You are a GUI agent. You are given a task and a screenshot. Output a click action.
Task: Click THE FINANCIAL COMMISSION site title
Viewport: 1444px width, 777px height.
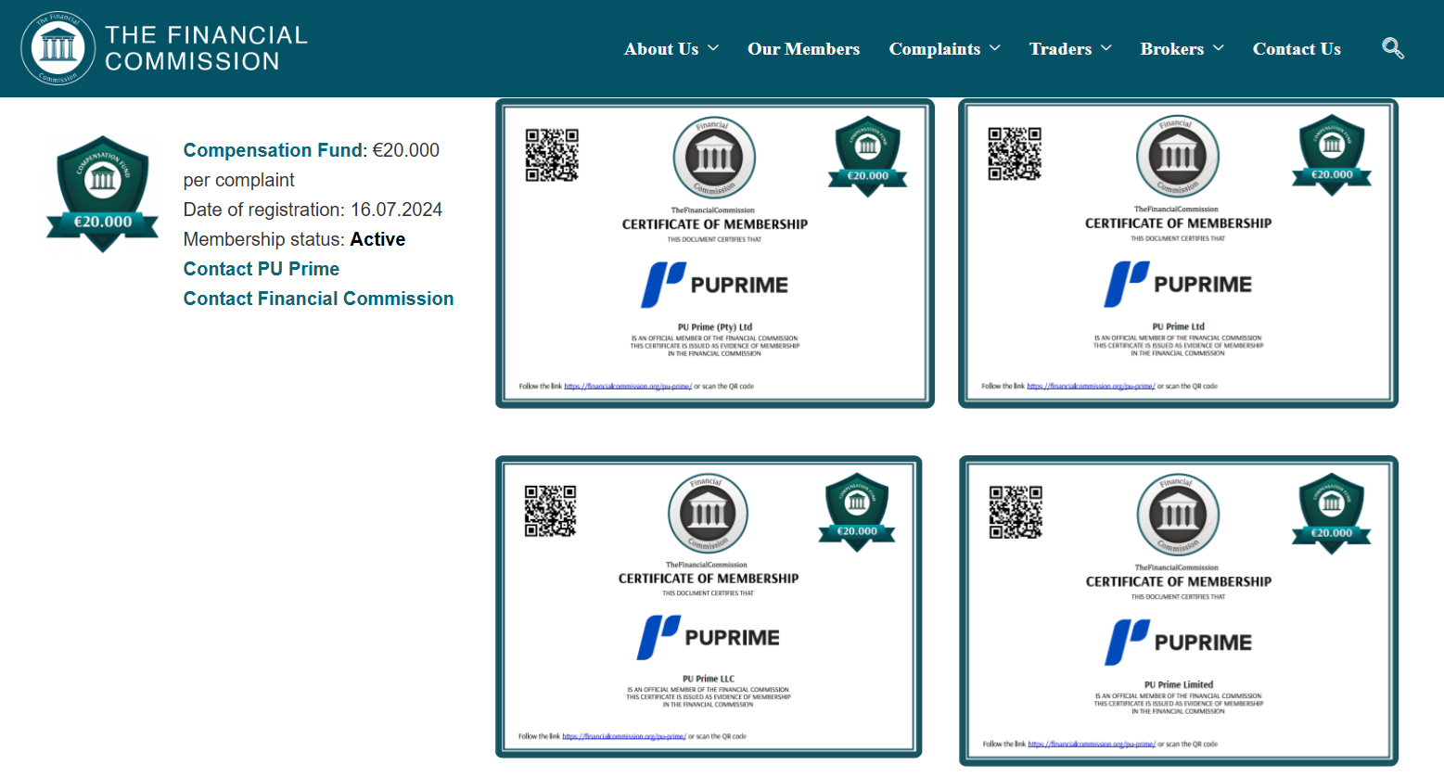point(206,48)
